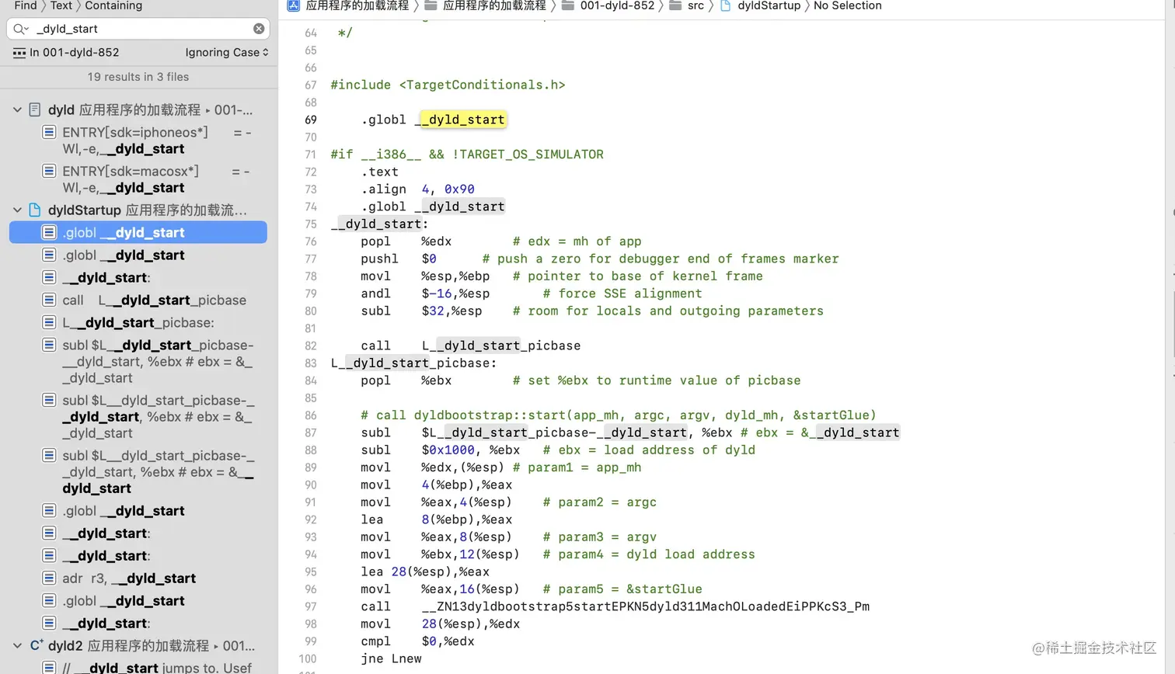Expand the dyld2 results group
1175x674 pixels.
click(x=17, y=645)
